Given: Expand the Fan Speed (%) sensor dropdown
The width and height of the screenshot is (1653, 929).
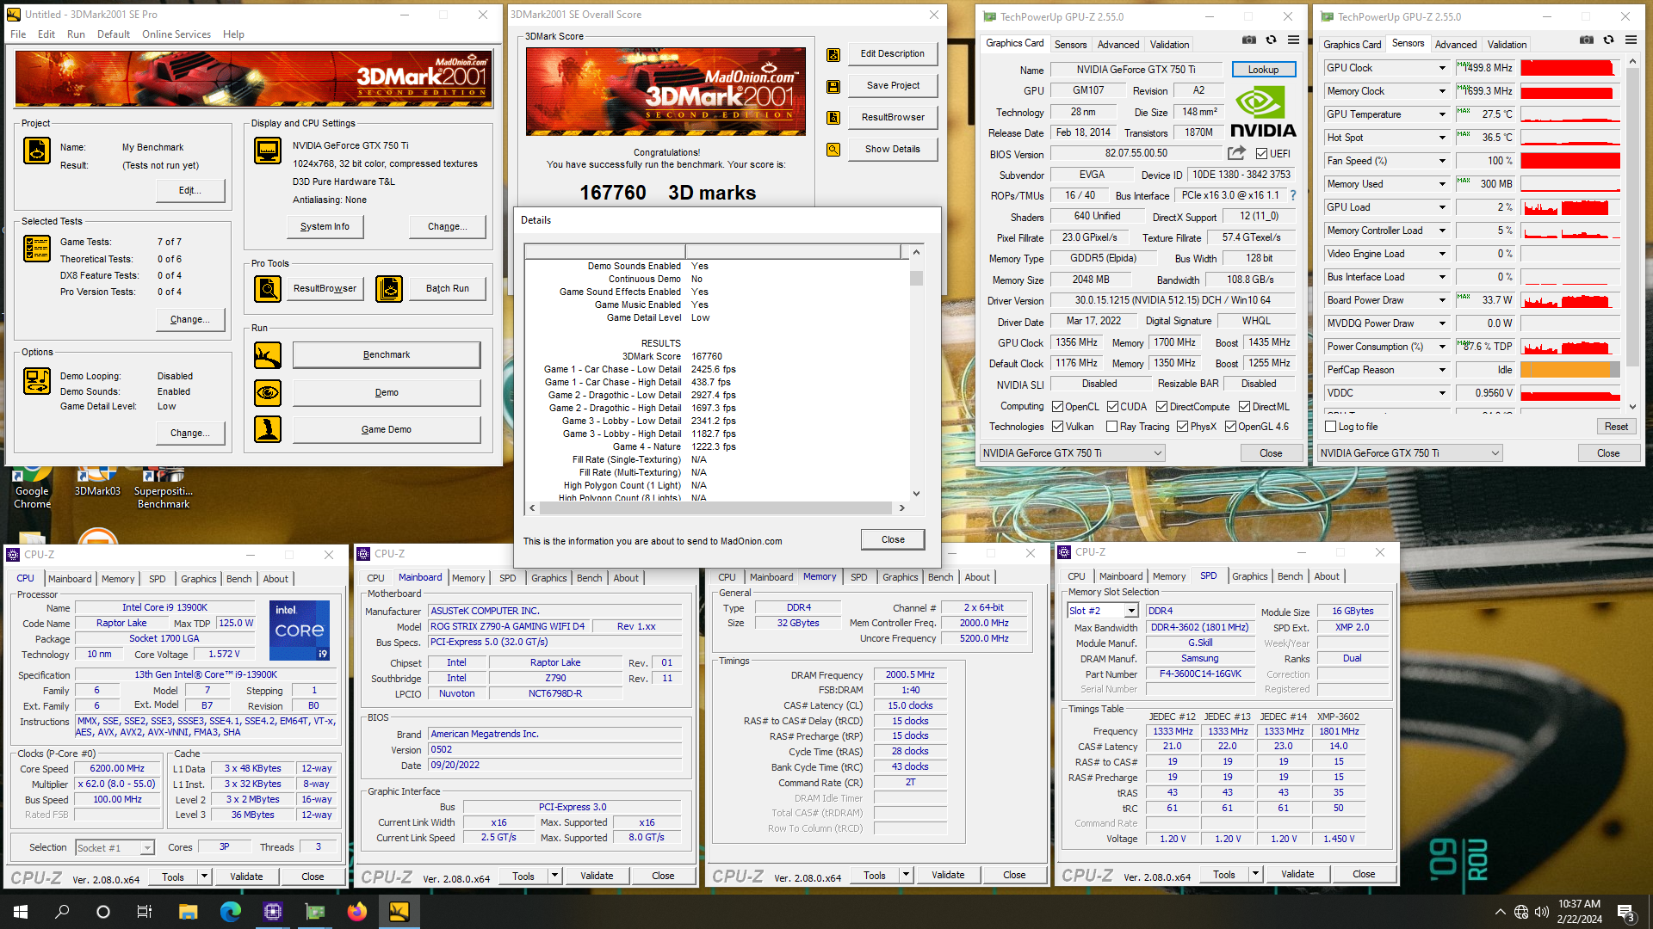Looking at the screenshot, I should pos(1442,161).
